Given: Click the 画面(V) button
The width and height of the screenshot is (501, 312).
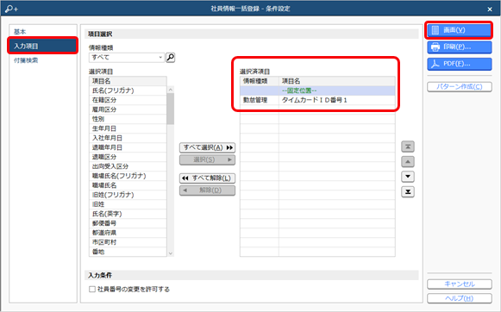Looking at the screenshot, I should (459, 30).
